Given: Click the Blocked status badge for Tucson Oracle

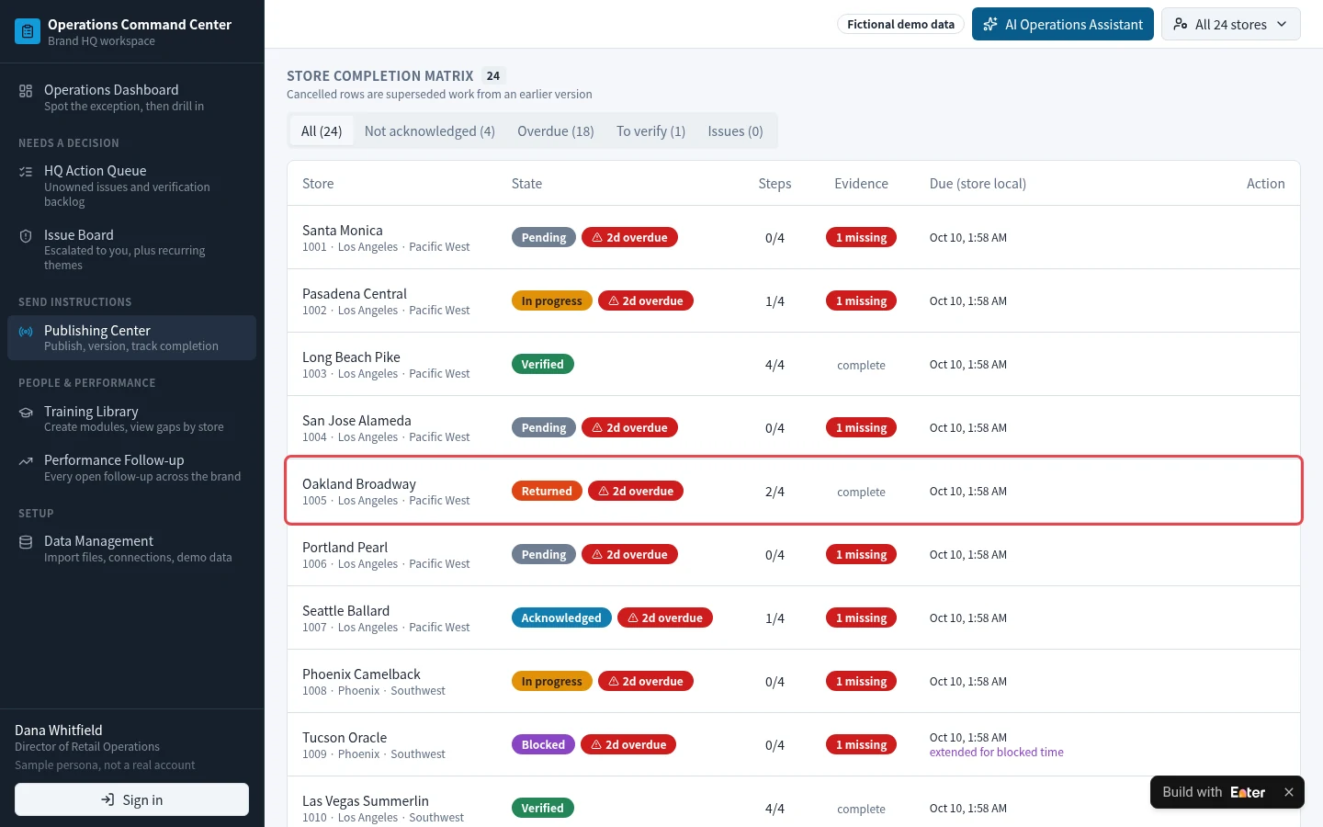Looking at the screenshot, I should (x=543, y=745).
